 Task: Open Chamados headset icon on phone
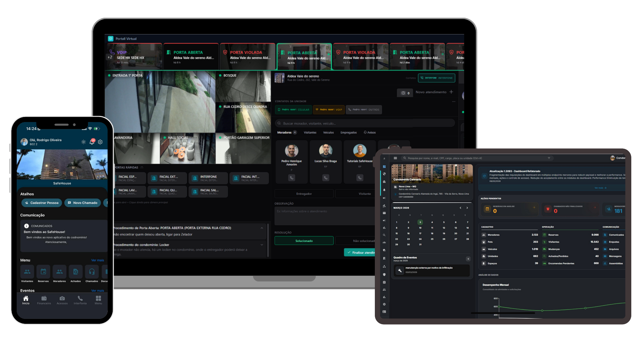click(92, 272)
